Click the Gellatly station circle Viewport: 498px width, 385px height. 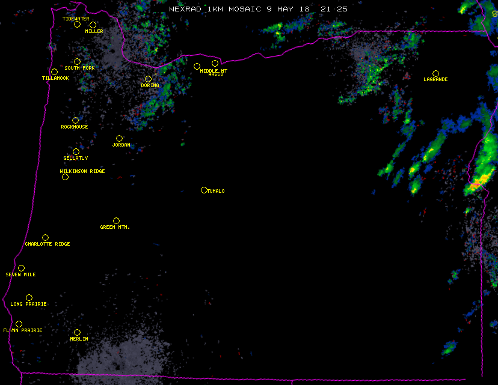(76, 151)
